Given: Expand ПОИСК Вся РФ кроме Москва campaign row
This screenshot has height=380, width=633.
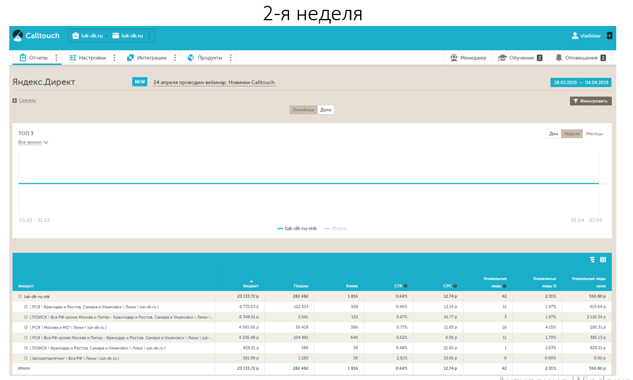Looking at the screenshot, I should click(x=26, y=317).
